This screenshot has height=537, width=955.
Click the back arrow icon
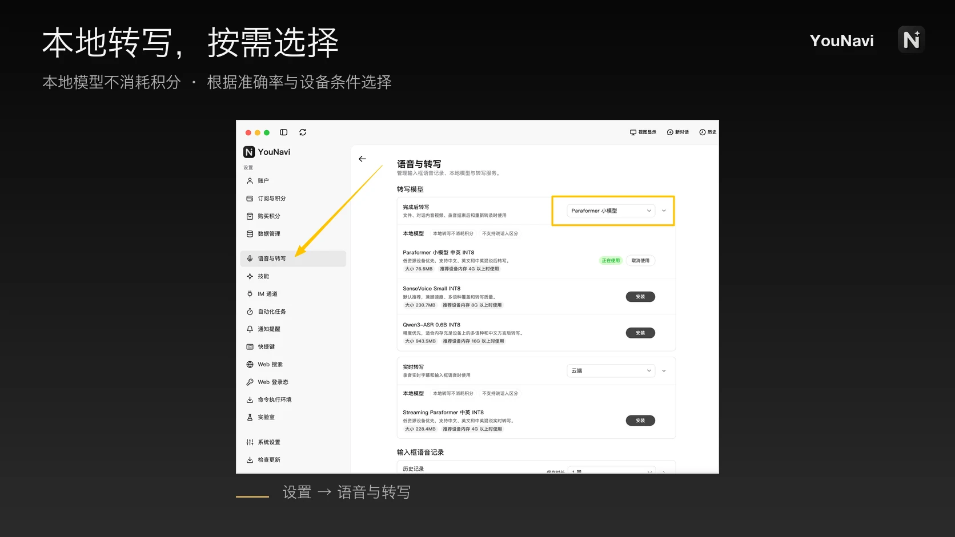(362, 159)
